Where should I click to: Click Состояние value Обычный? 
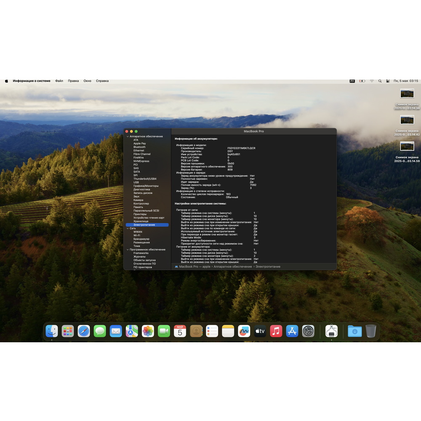(x=232, y=197)
